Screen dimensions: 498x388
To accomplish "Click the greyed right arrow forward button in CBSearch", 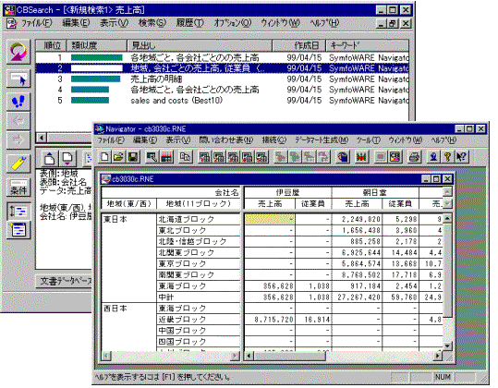I will tap(18, 139).
